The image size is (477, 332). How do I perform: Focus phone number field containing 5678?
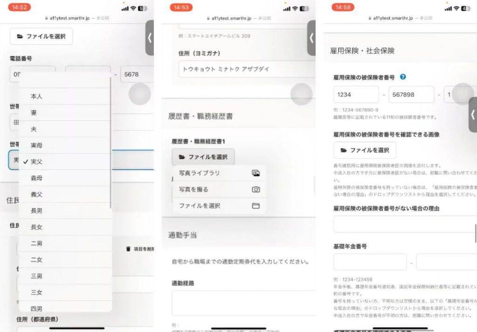tap(137, 74)
